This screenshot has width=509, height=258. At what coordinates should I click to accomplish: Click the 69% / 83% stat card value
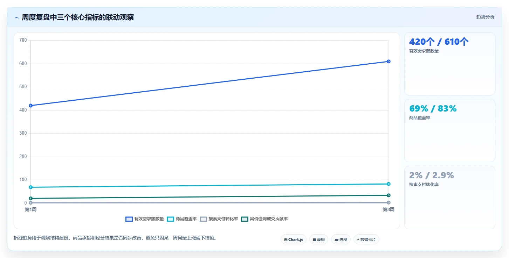click(x=433, y=109)
